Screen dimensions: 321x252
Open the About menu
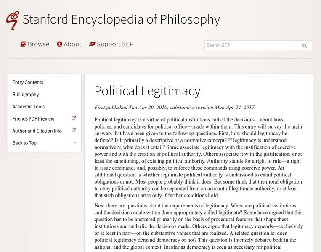pos(72,44)
